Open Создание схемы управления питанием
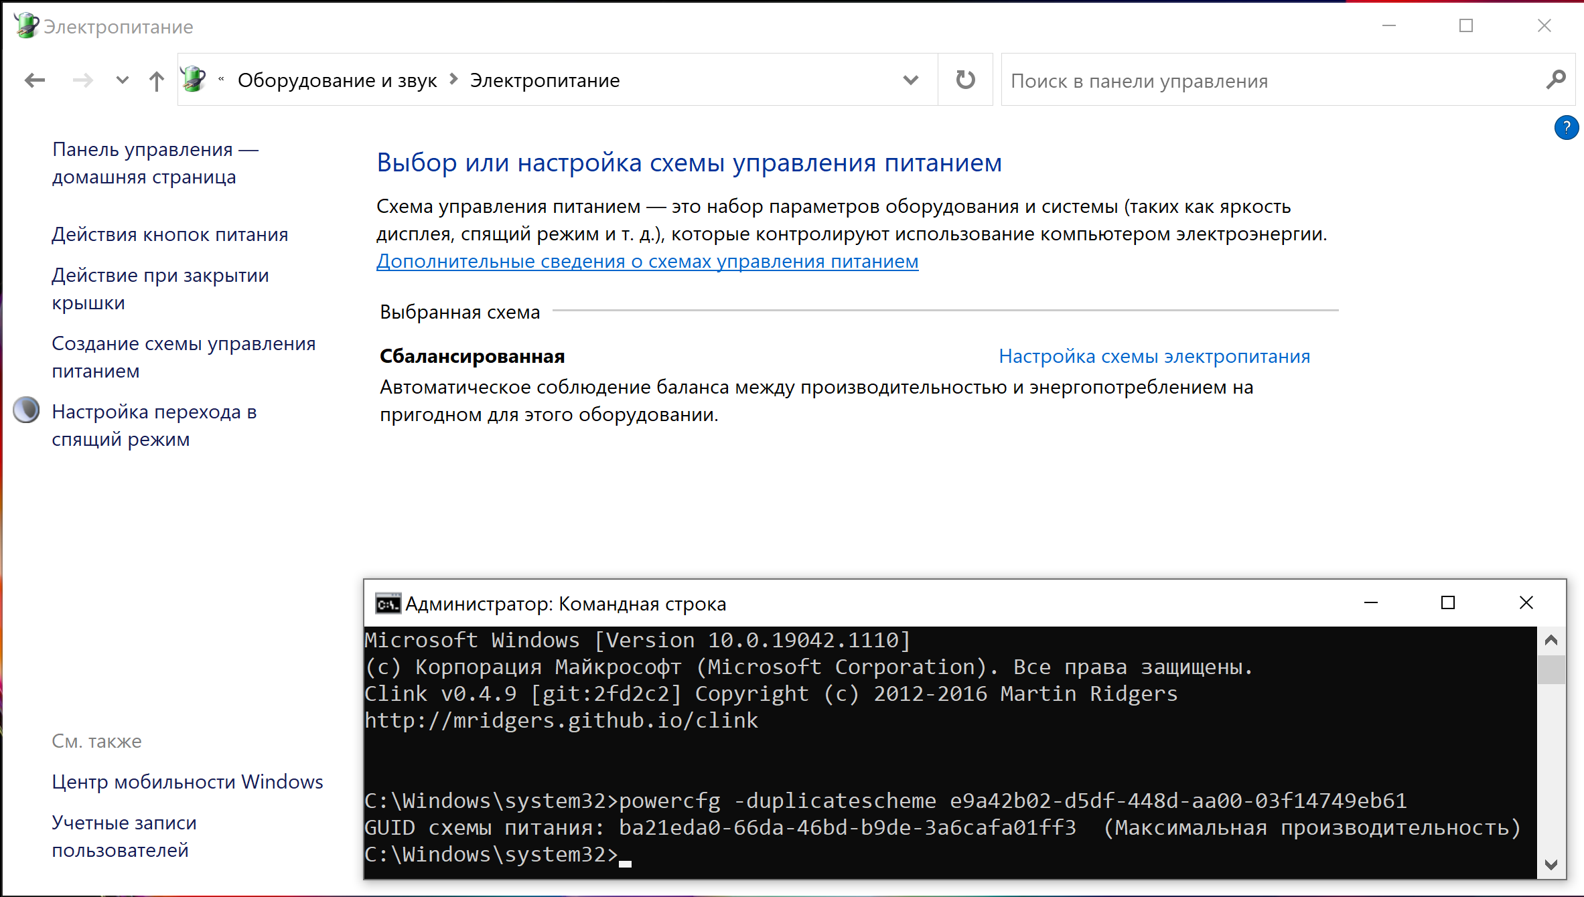 184,357
